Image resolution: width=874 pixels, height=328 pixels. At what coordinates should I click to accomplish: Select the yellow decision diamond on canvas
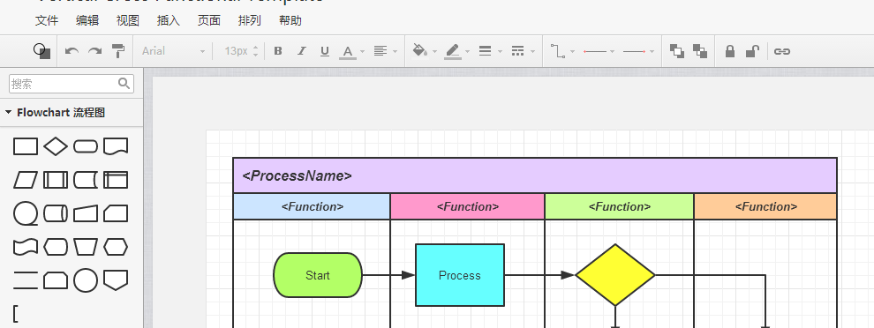click(x=615, y=275)
